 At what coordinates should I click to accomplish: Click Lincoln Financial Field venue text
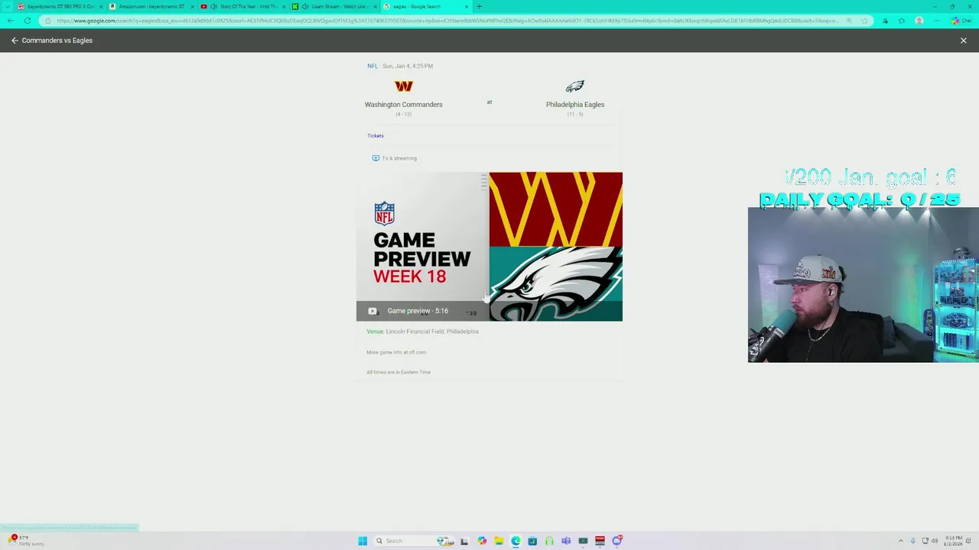(x=432, y=332)
